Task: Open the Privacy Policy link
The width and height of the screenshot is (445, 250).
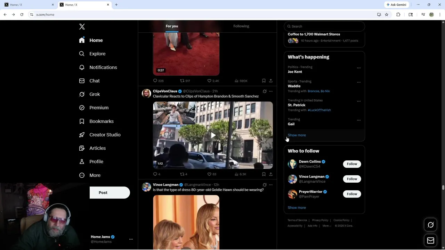Action: coord(320,220)
